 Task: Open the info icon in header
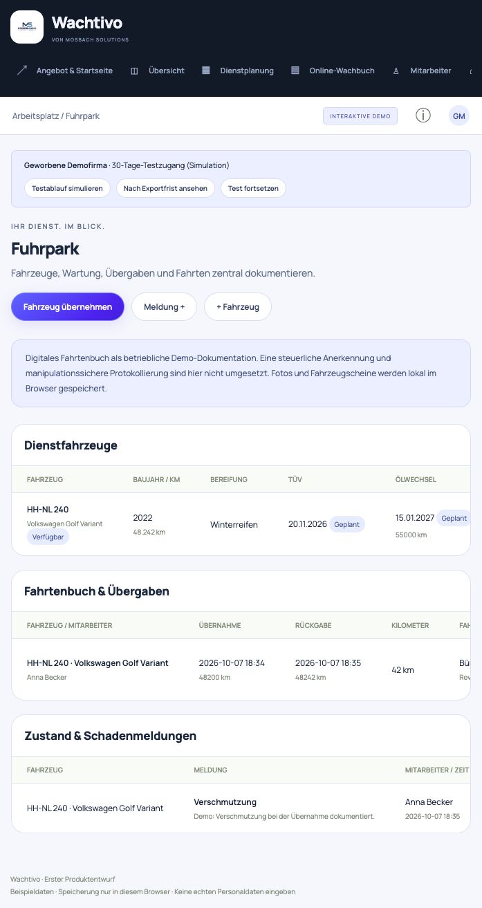423,115
